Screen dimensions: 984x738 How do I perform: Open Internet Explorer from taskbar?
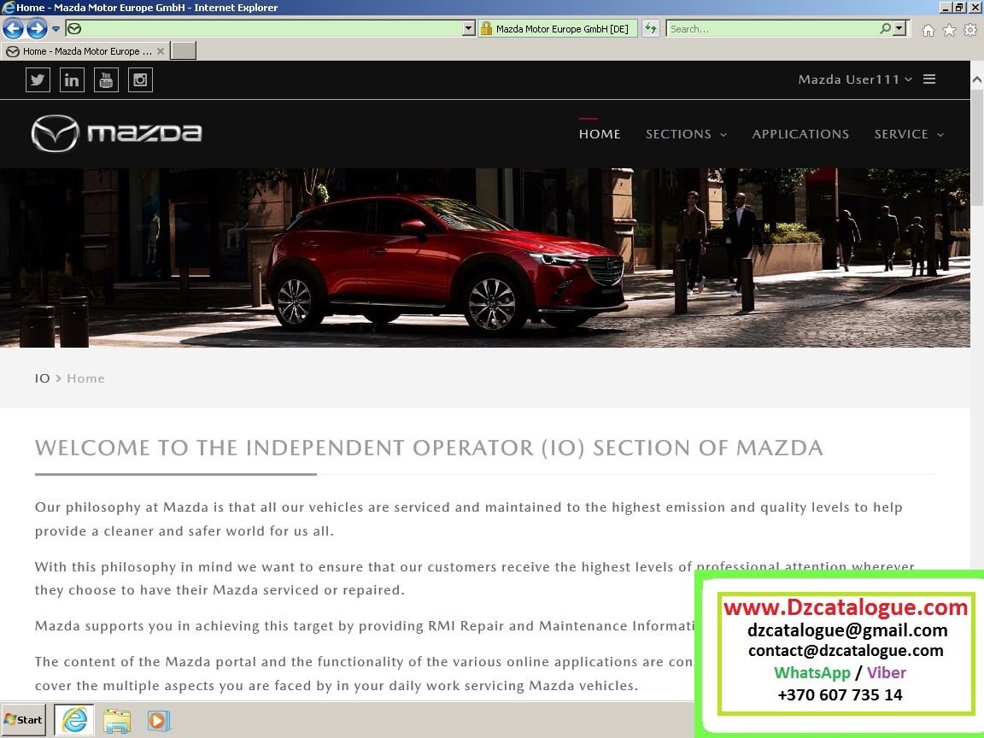[74, 720]
